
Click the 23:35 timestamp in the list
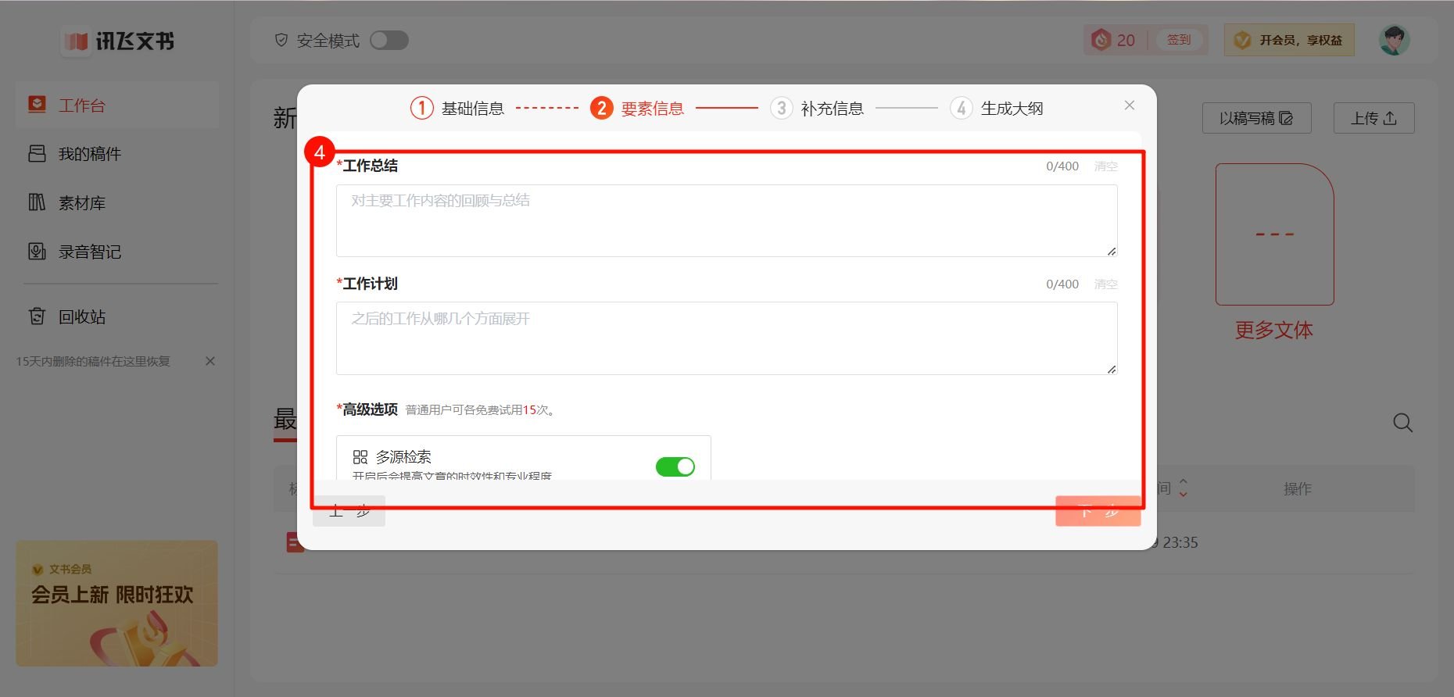pyautogui.click(x=1180, y=542)
